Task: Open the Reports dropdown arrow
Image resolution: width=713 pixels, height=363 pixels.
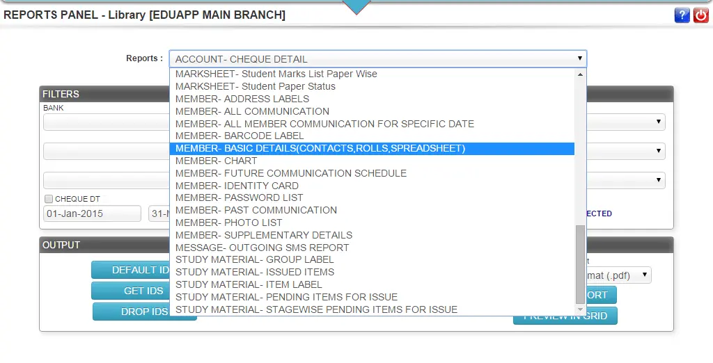Action: (x=579, y=59)
